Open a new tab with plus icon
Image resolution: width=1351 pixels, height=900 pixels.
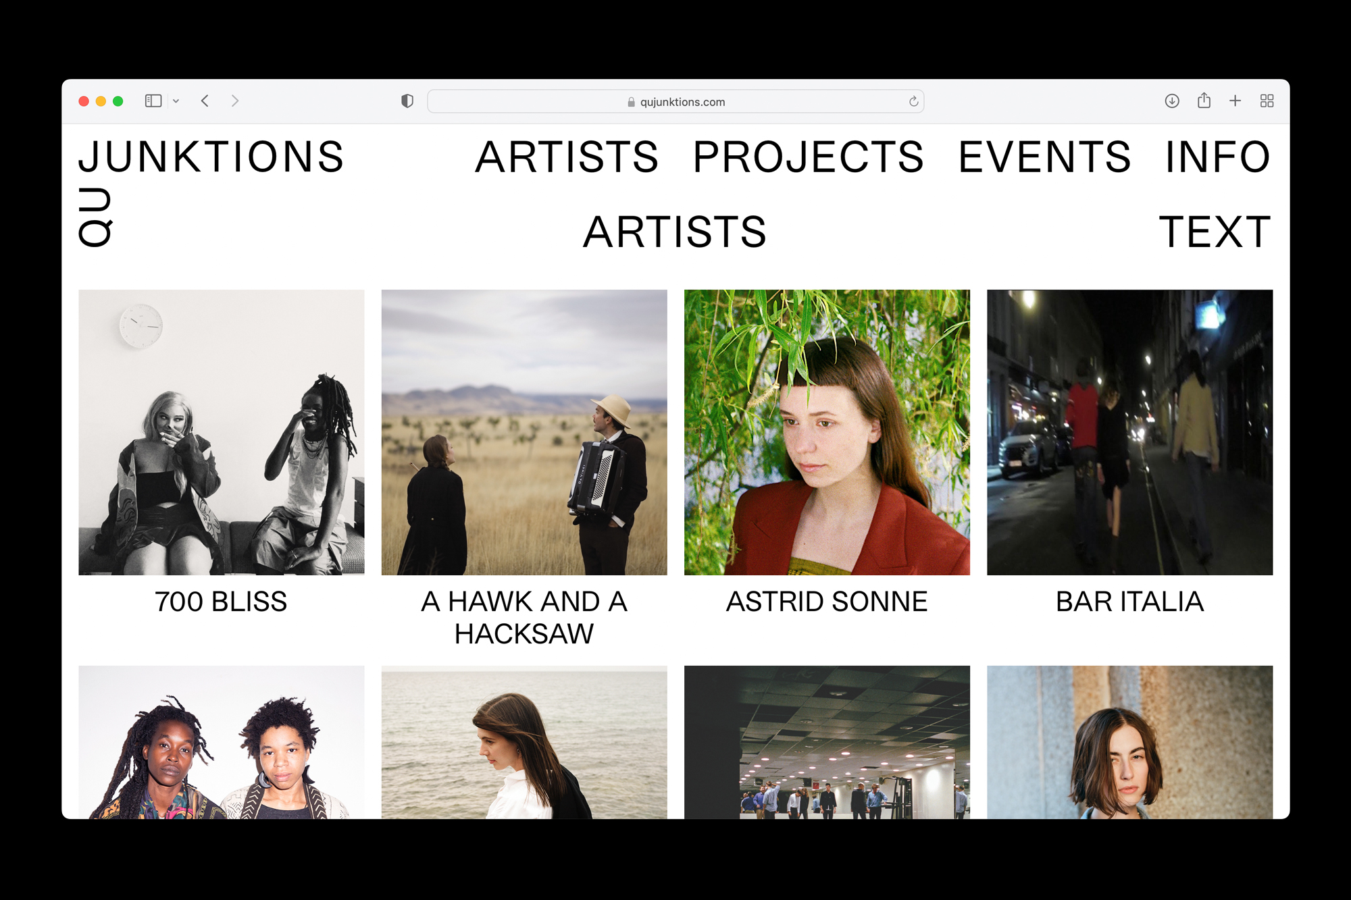click(x=1235, y=101)
